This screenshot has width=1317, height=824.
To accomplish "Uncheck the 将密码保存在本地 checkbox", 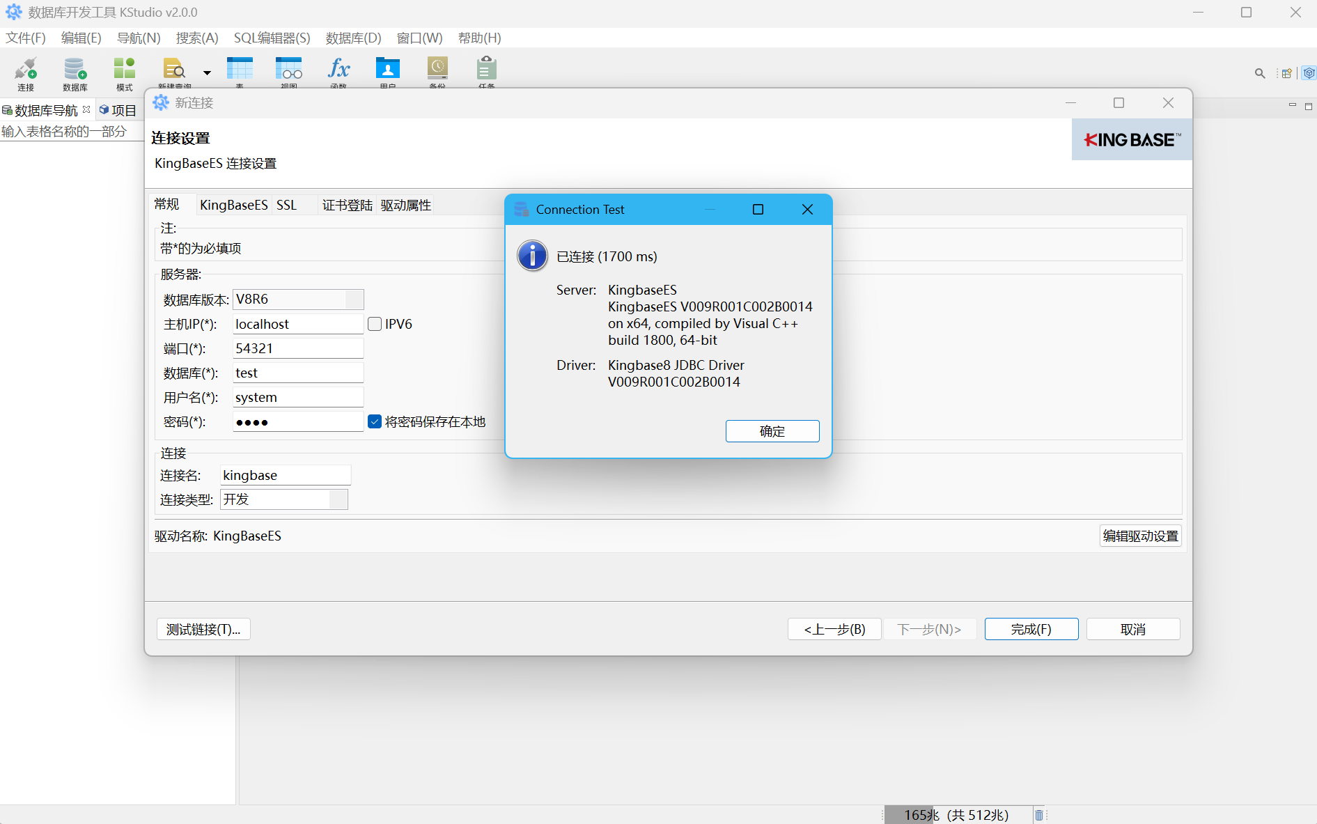I will point(375,421).
